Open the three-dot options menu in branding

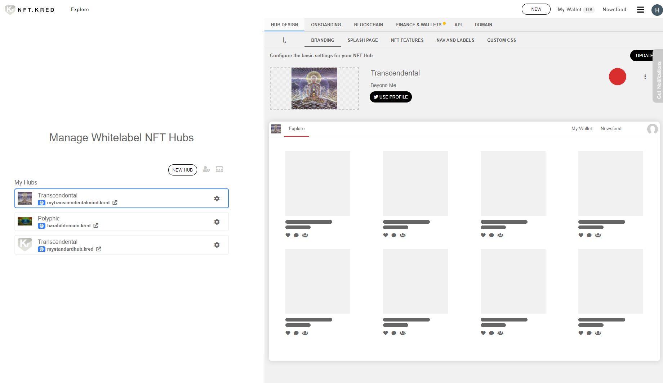pos(645,77)
